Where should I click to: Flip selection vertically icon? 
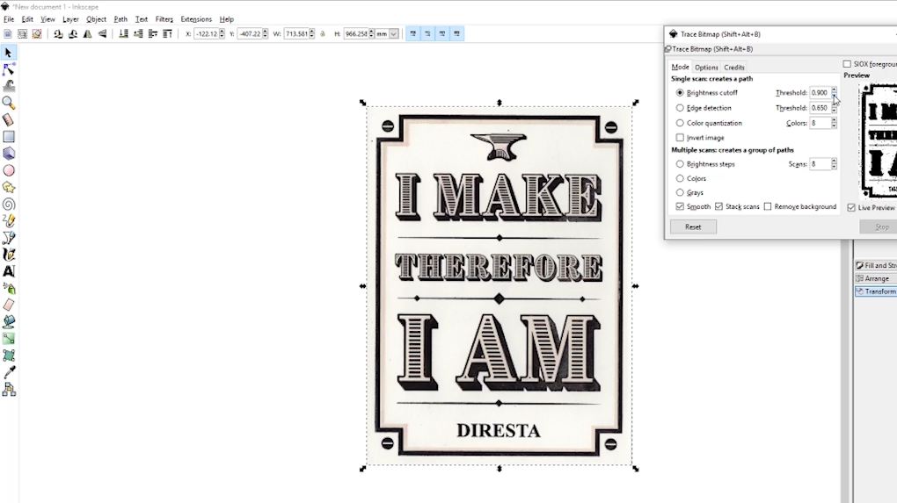(x=102, y=33)
